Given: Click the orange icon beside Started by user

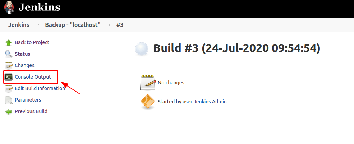Looking at the screenshot, I should click(x=147, y=102).
